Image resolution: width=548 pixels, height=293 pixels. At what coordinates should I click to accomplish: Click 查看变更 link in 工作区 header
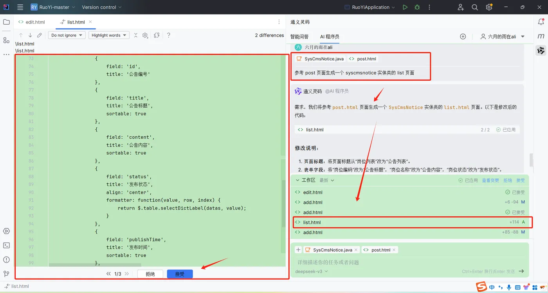point(490,180)
